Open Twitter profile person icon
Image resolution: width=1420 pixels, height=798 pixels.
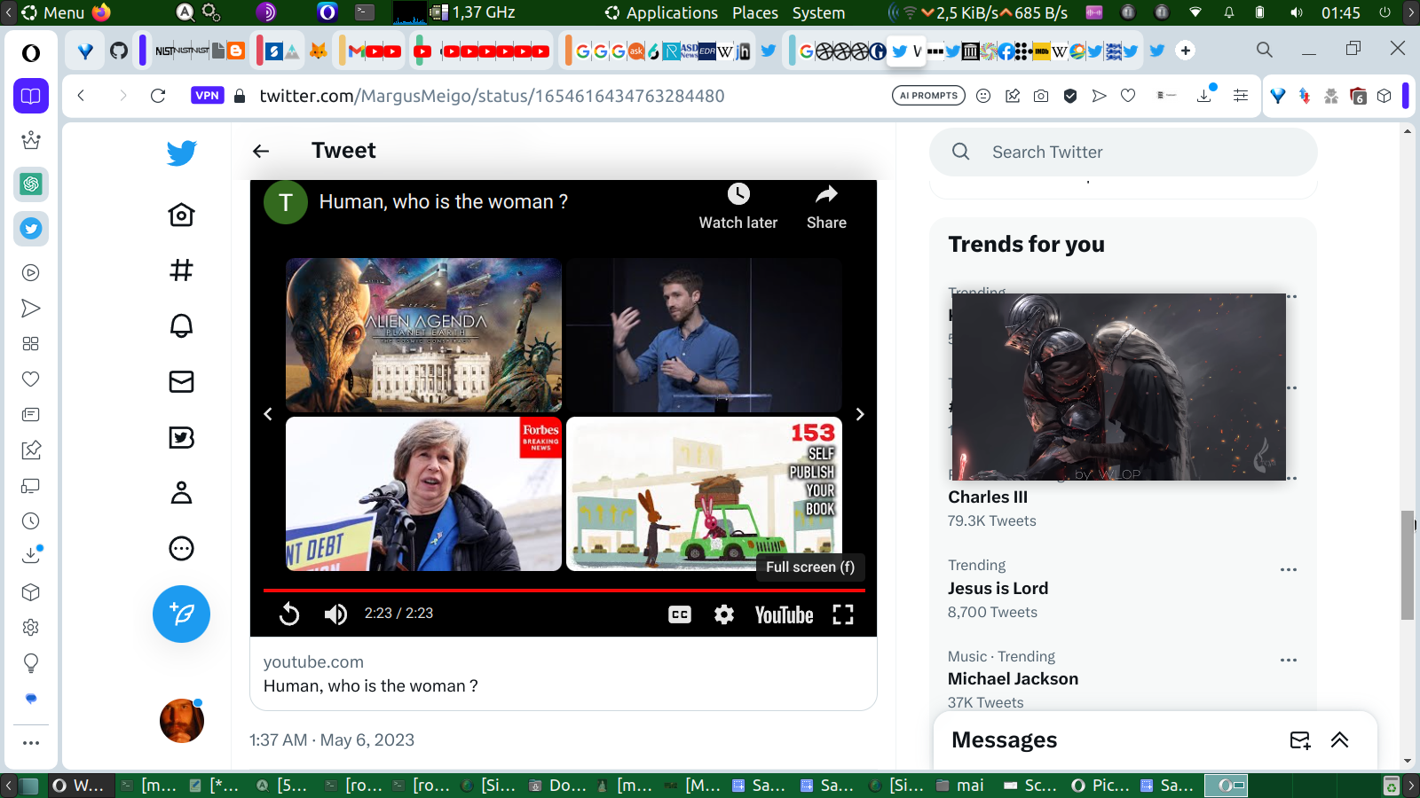(181, 493)
